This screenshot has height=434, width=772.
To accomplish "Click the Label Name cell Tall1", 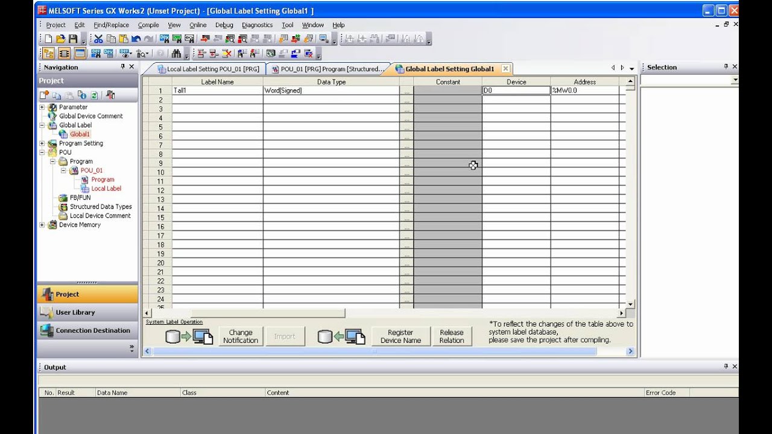I will [x=217, y=90].
